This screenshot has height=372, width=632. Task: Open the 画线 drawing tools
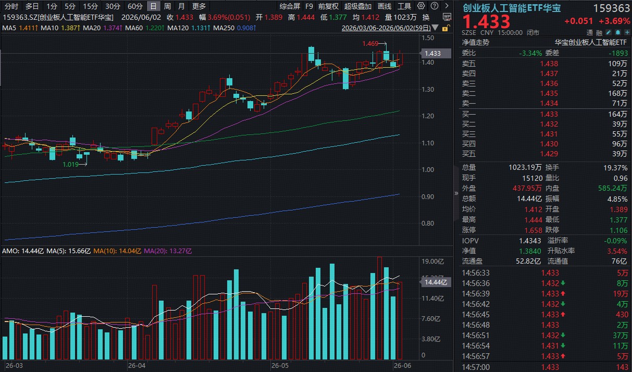pyautogui.click(x=385, y=6)
